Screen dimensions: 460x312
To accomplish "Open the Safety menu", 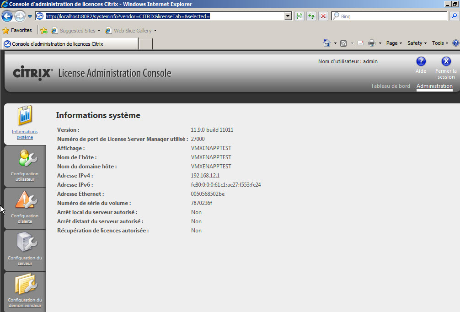I will tap(417, 43).
